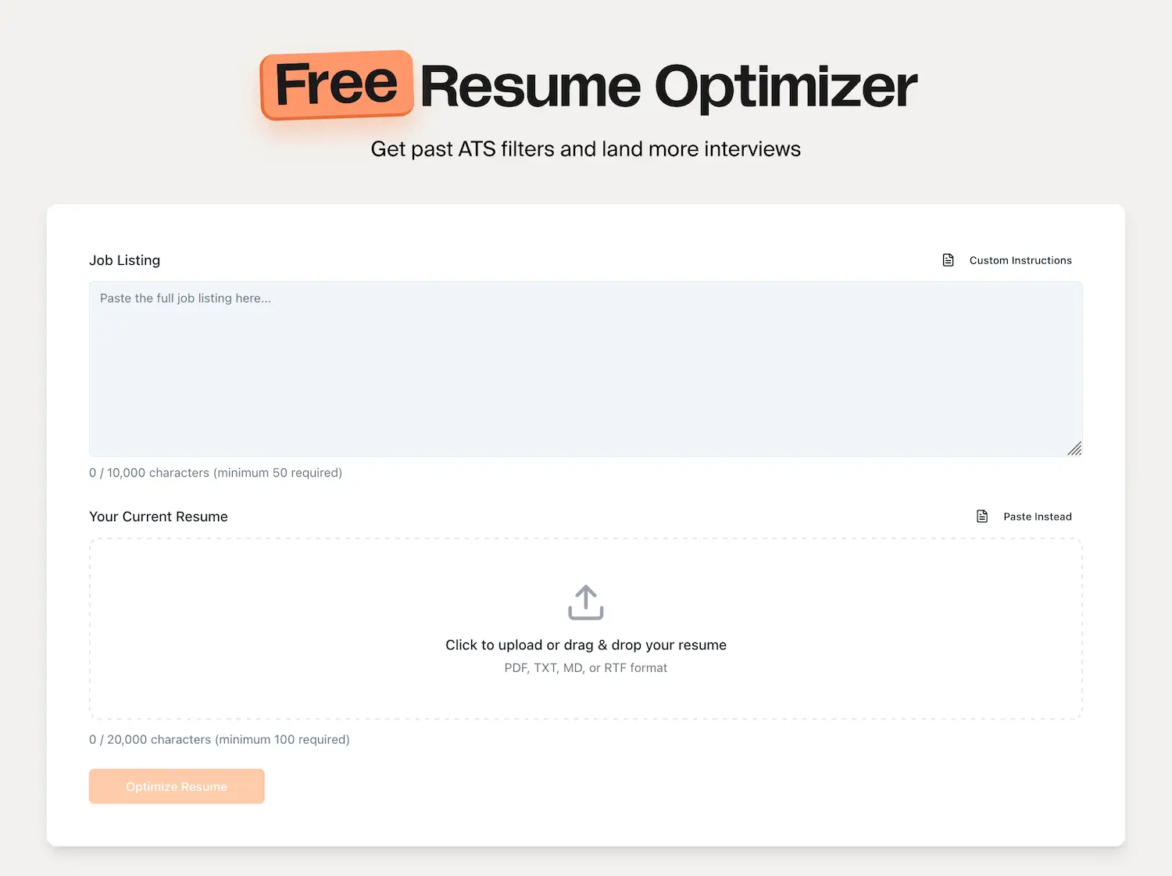
Task: Click inside the job listing text area
Action: coord(585,369)
